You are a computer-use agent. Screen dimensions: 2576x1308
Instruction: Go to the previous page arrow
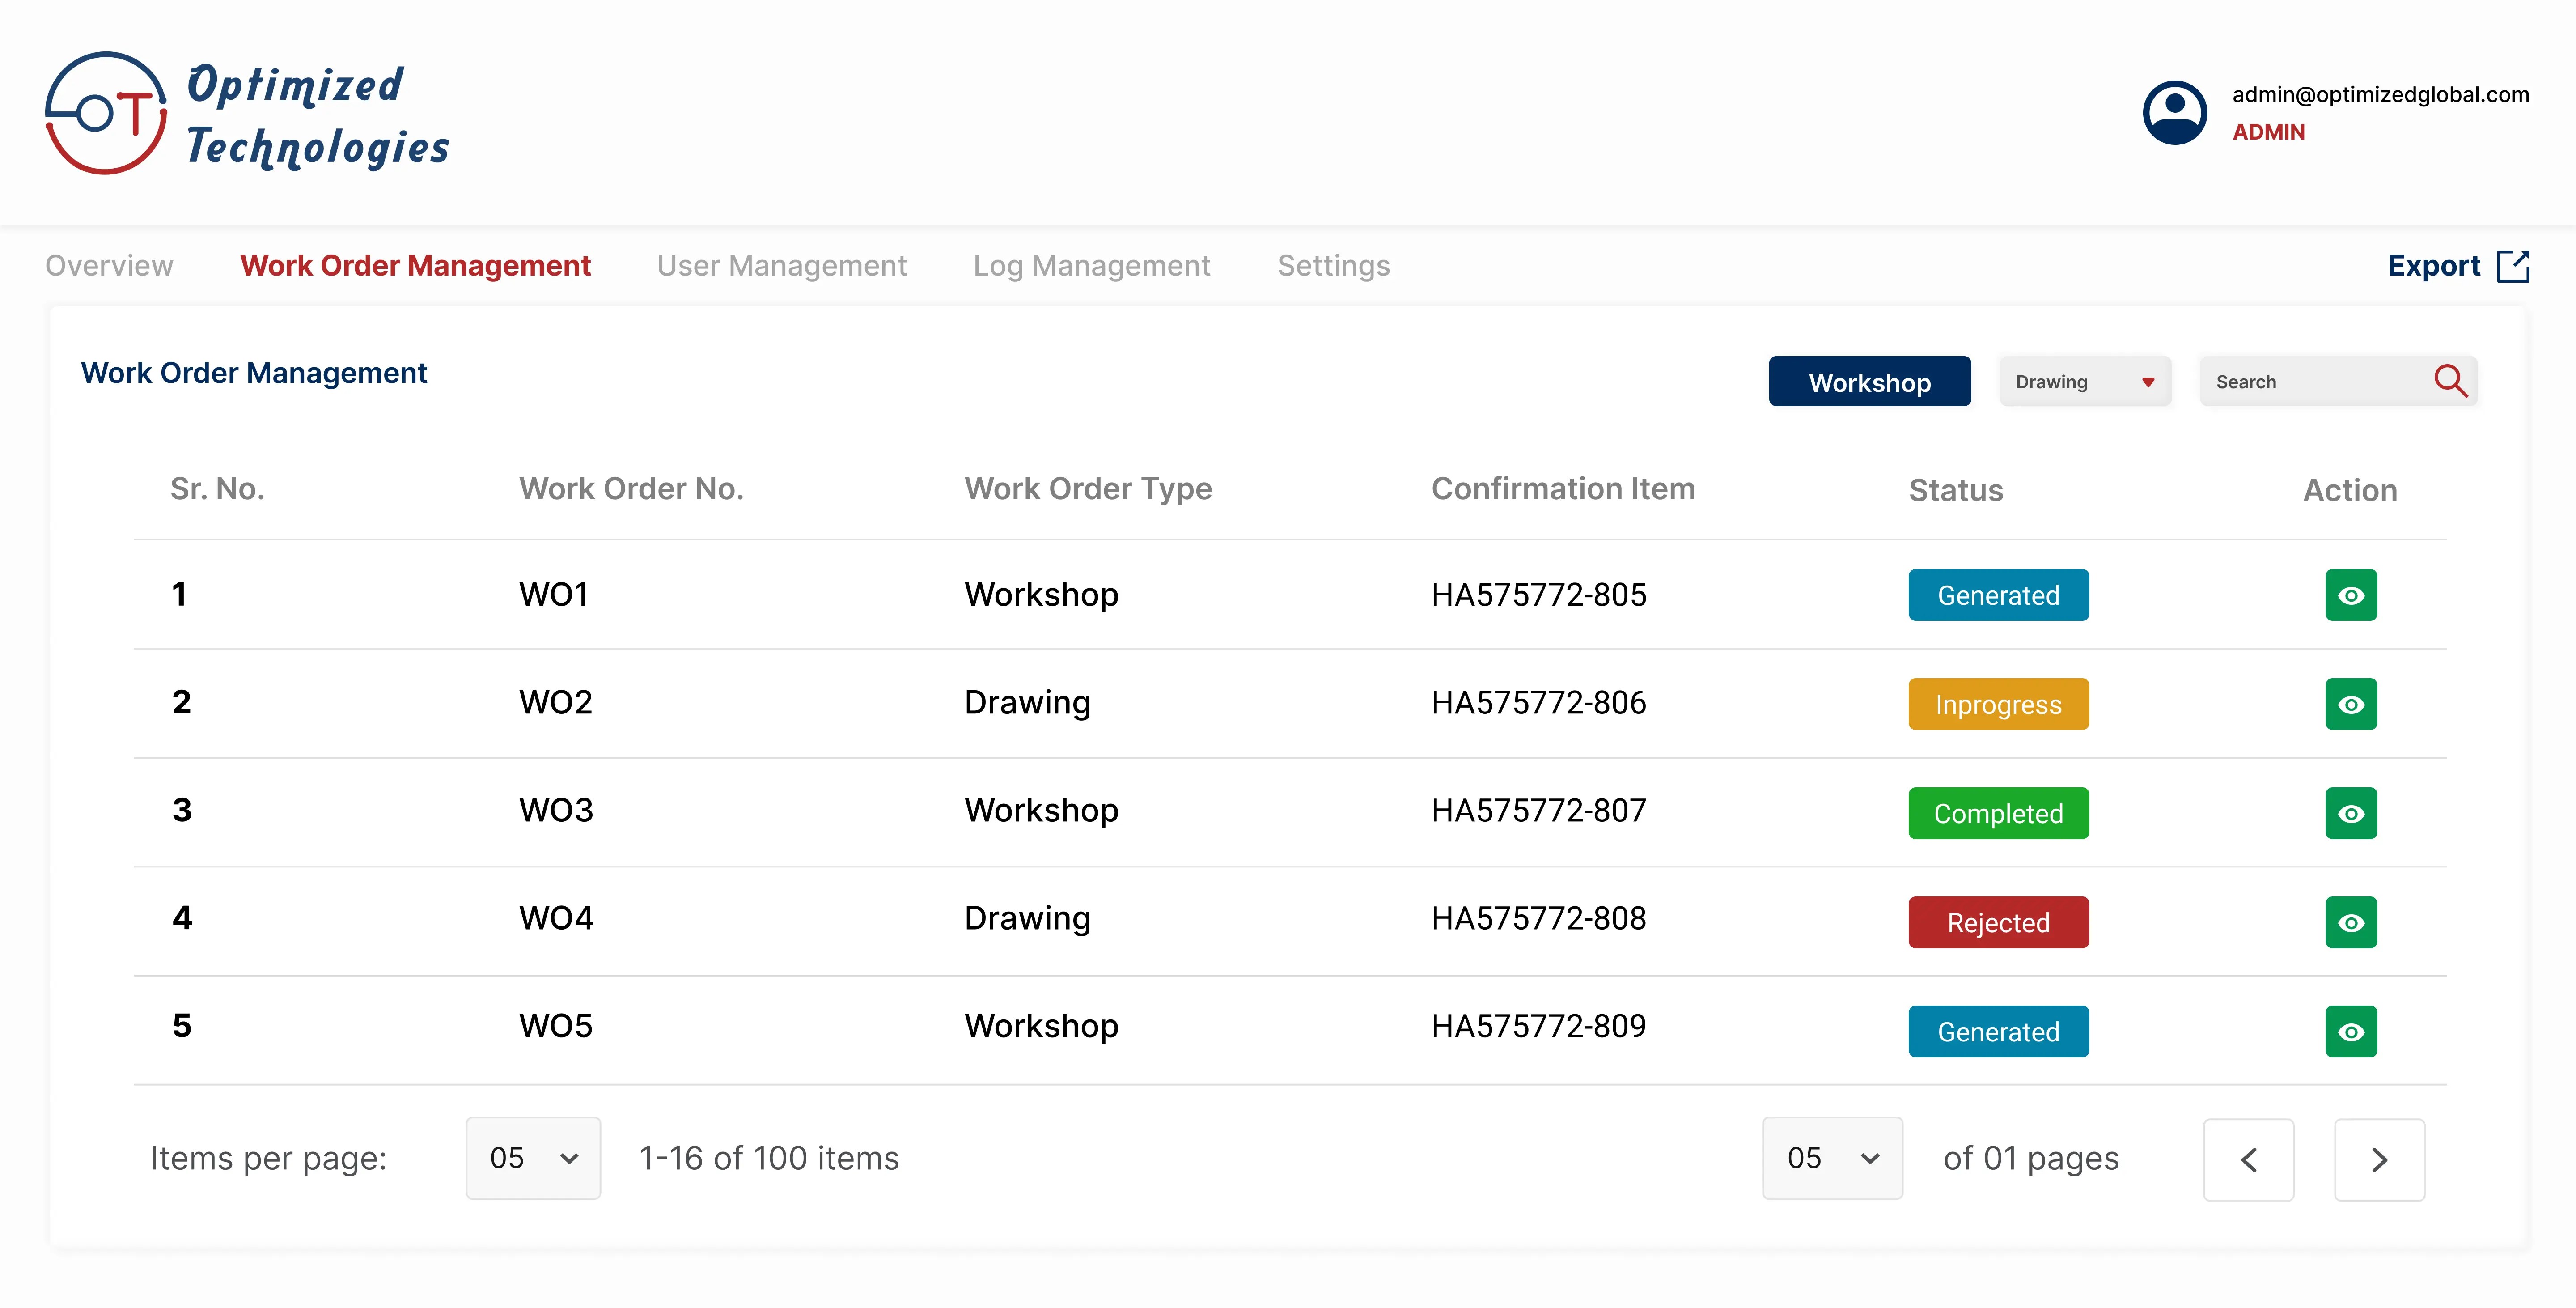(x=2248, y=1159)
